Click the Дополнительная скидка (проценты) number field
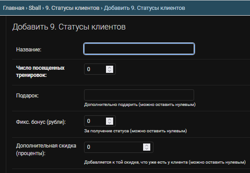250x173 pixels. click(x=119, y=147)
